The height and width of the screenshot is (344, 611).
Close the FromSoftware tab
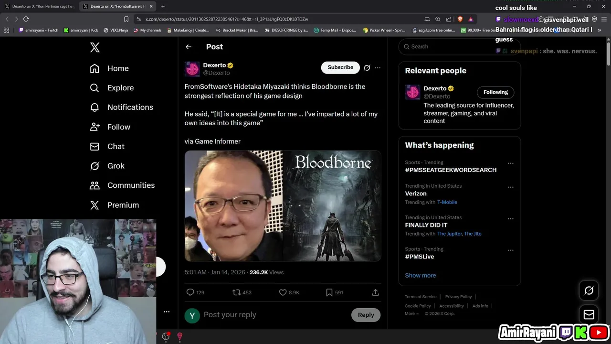(x=151, y=6)
